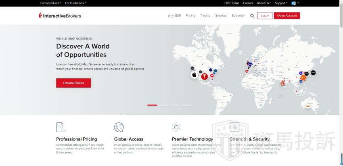Open the Trading menu item

[205, 16]
